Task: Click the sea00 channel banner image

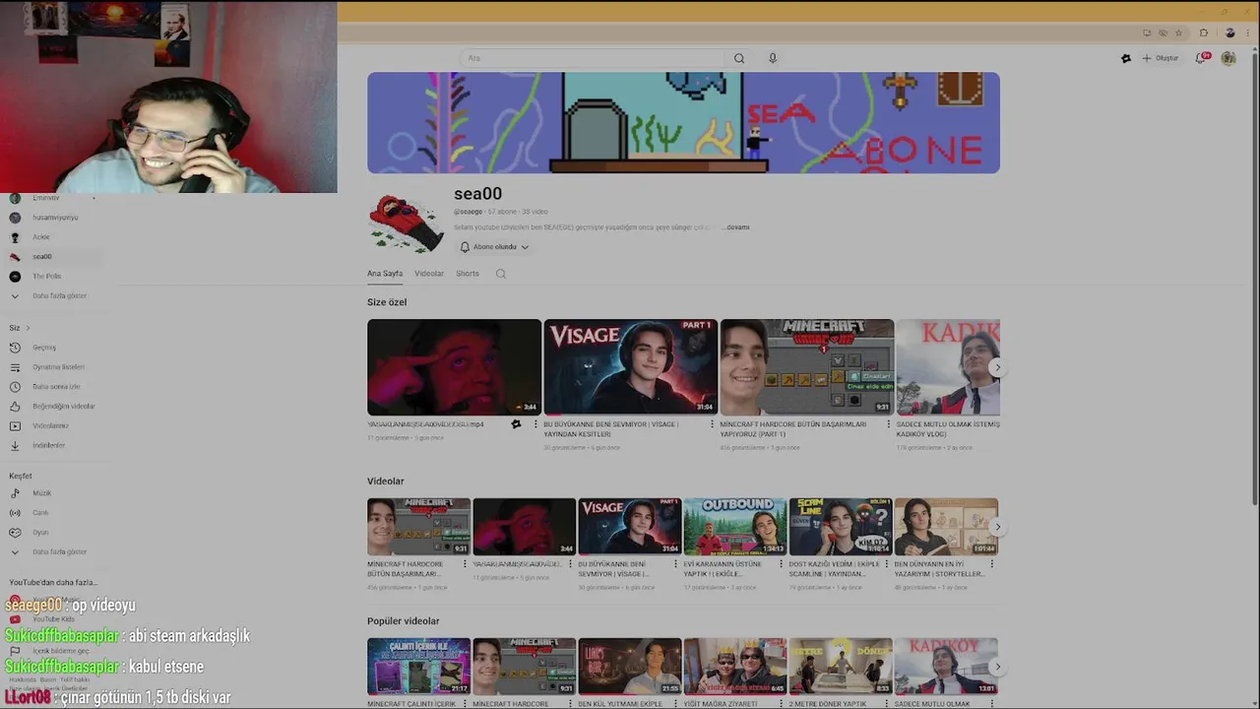Action: pos(683,123)
